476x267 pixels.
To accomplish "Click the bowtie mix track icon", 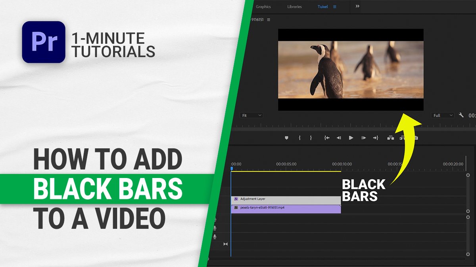I will [226, 244].
